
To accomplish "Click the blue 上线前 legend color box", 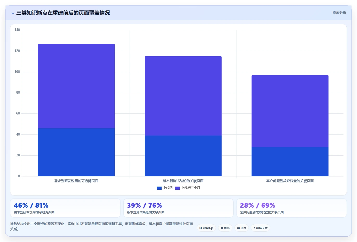I will (159, 188).
